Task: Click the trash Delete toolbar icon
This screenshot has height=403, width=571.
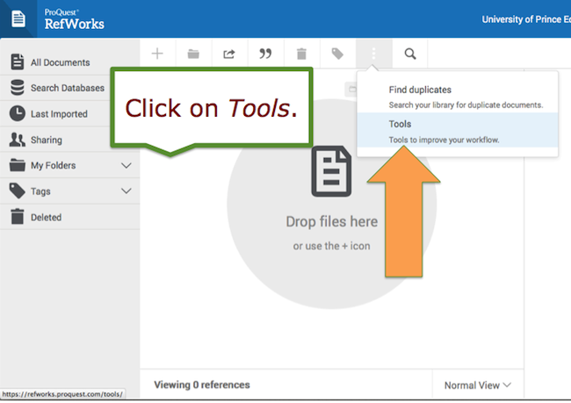Action: click(301, 54)
